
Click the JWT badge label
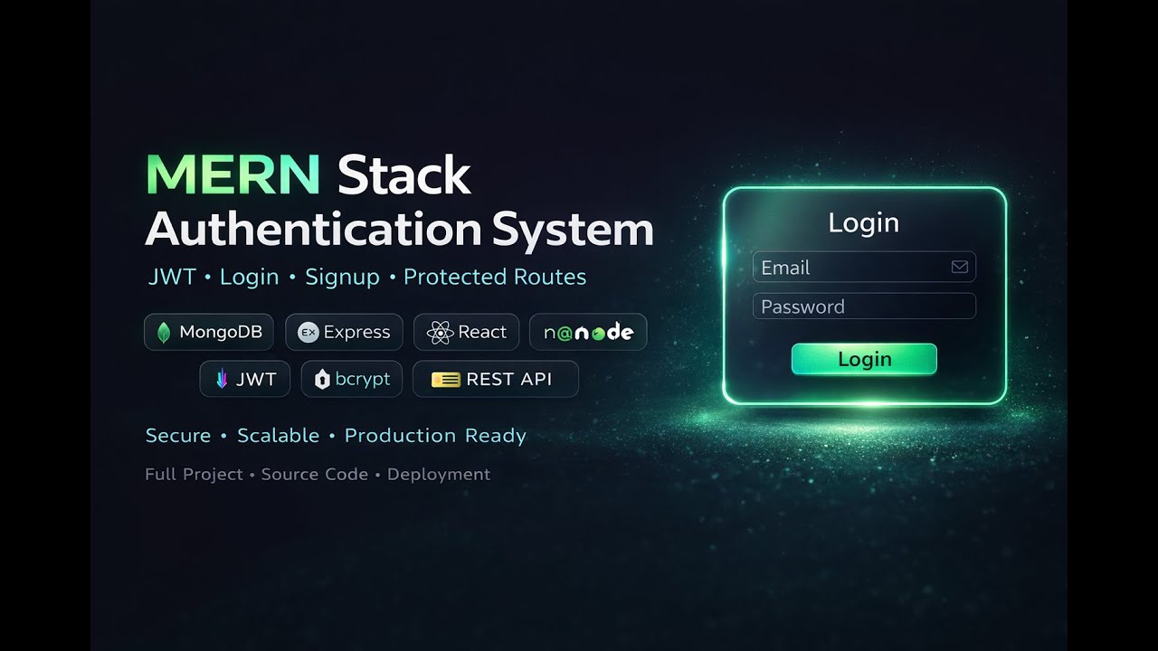256,380
